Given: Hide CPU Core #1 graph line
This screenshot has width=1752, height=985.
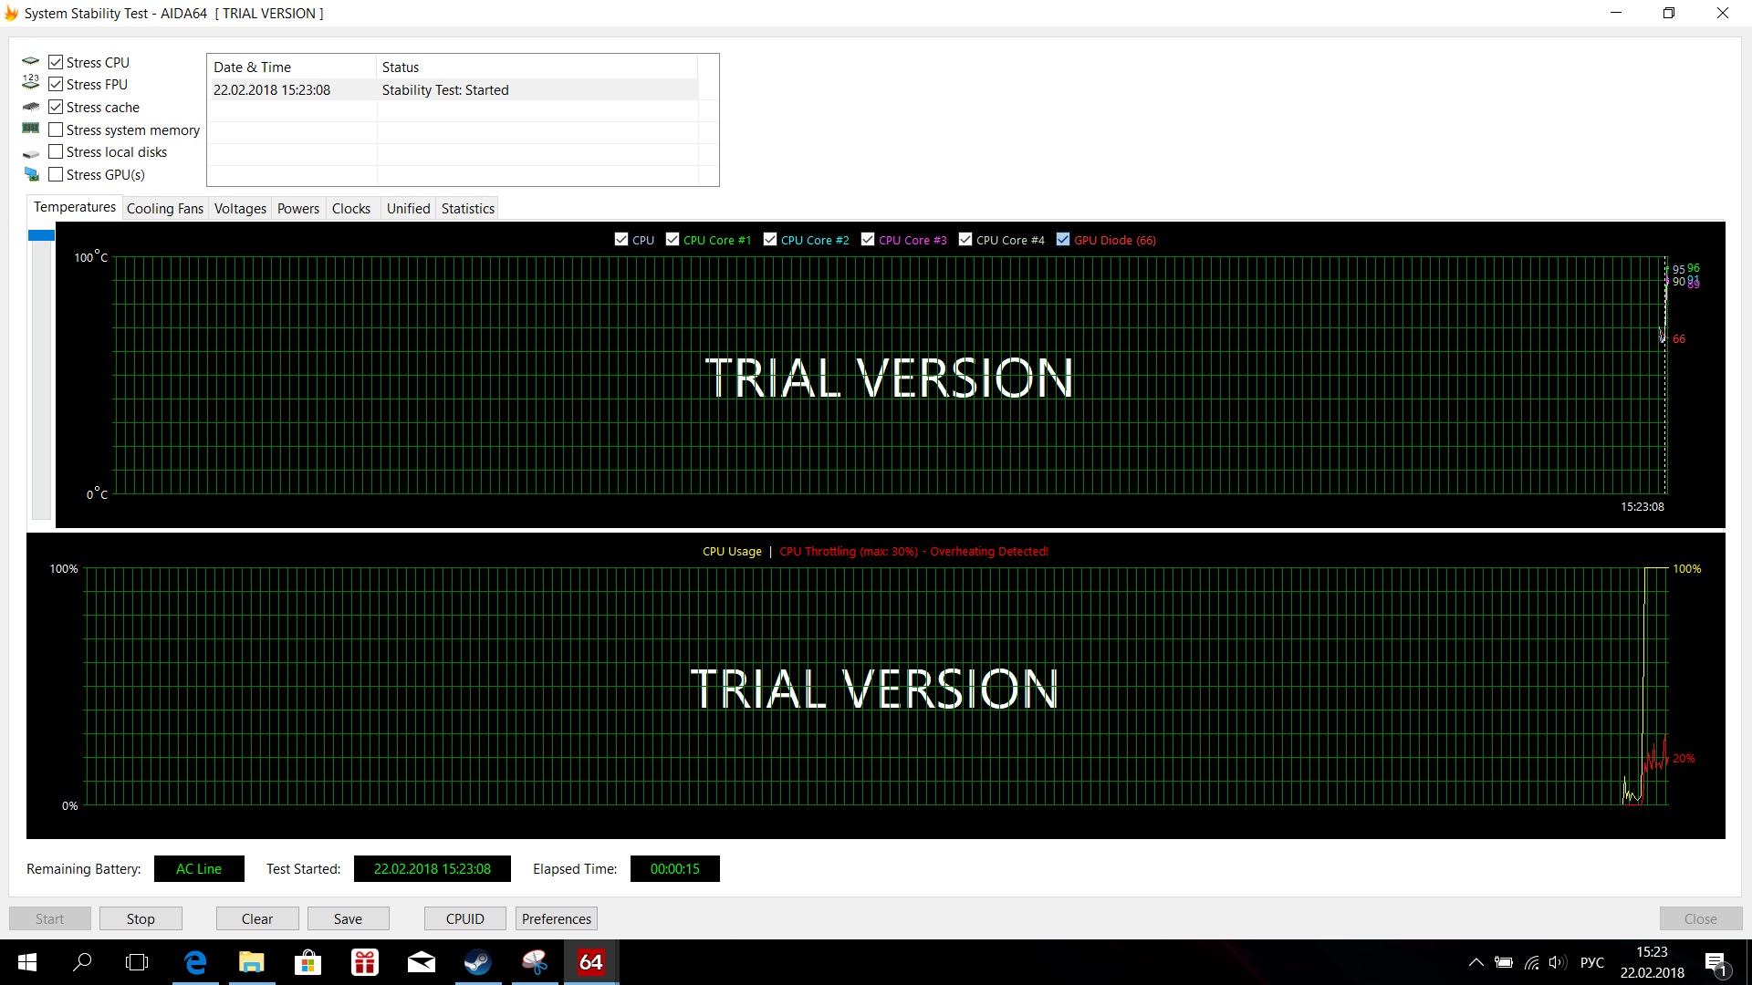Looking at the screenshot, I should (x=673, y=240).
